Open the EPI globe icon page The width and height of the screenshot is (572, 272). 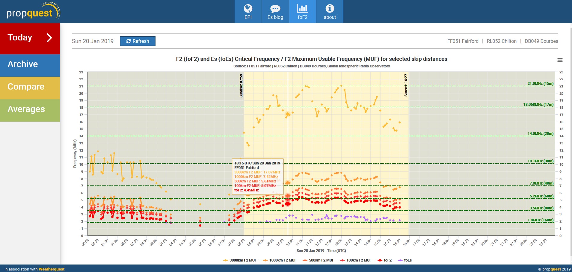click(x=248, y=12)
